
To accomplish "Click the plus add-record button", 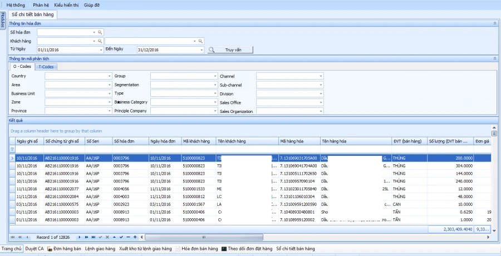I will (x=135, y=237).
